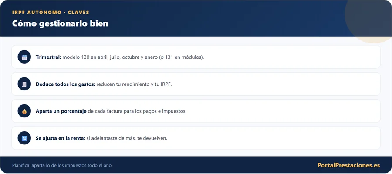Image resolution: width=392 pixels, height=174 pixels.
Task: Click the 'Cómo gestionarlo bien' heading
Action: (60, 23)
